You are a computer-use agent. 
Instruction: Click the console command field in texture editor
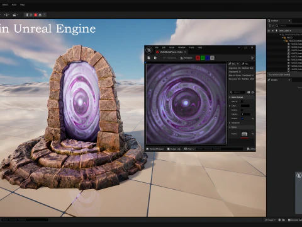[x=220, y=149]
